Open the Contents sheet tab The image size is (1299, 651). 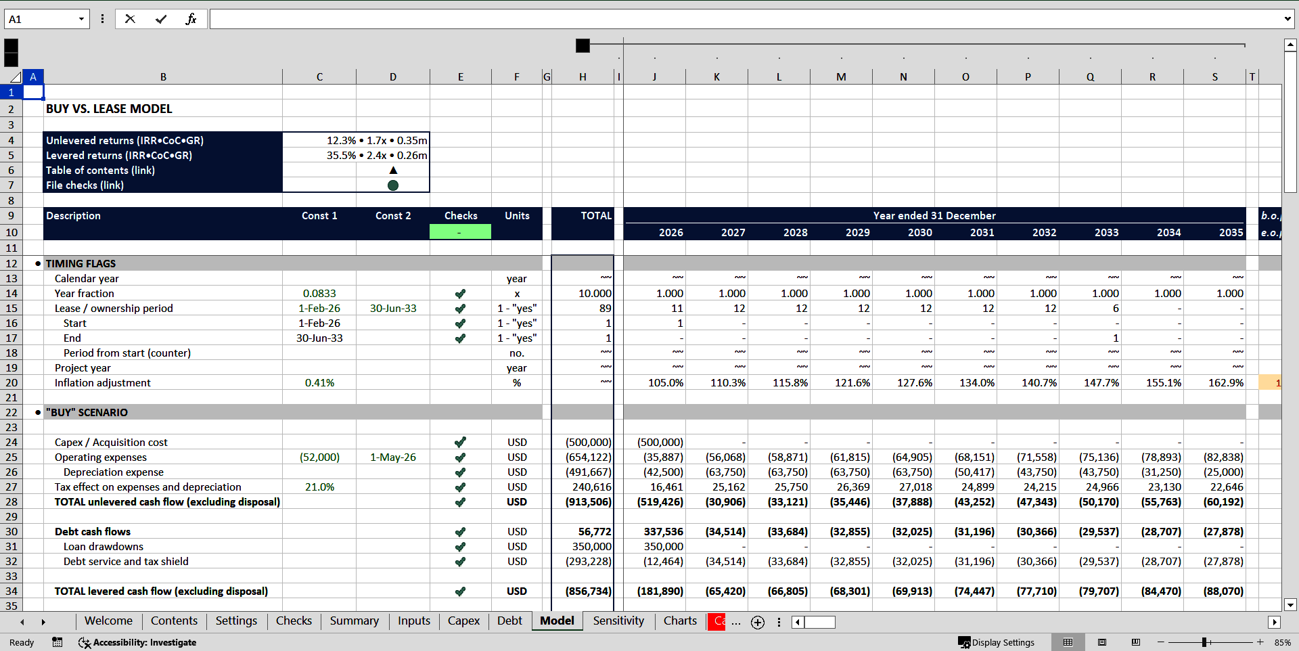coord(174,621)
